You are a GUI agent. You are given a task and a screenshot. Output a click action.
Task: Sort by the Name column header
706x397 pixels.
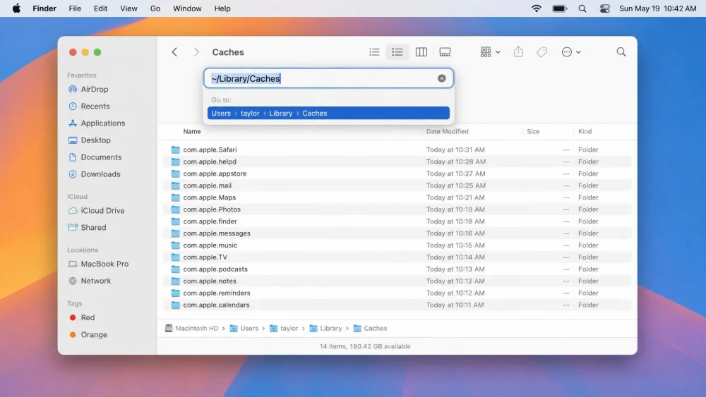coord(192,131)
